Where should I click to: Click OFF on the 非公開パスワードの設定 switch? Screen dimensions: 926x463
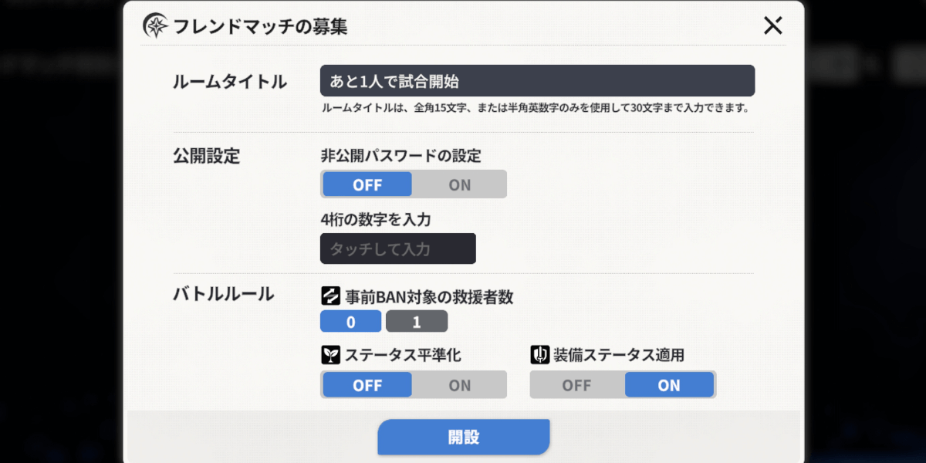click(367, 184)
